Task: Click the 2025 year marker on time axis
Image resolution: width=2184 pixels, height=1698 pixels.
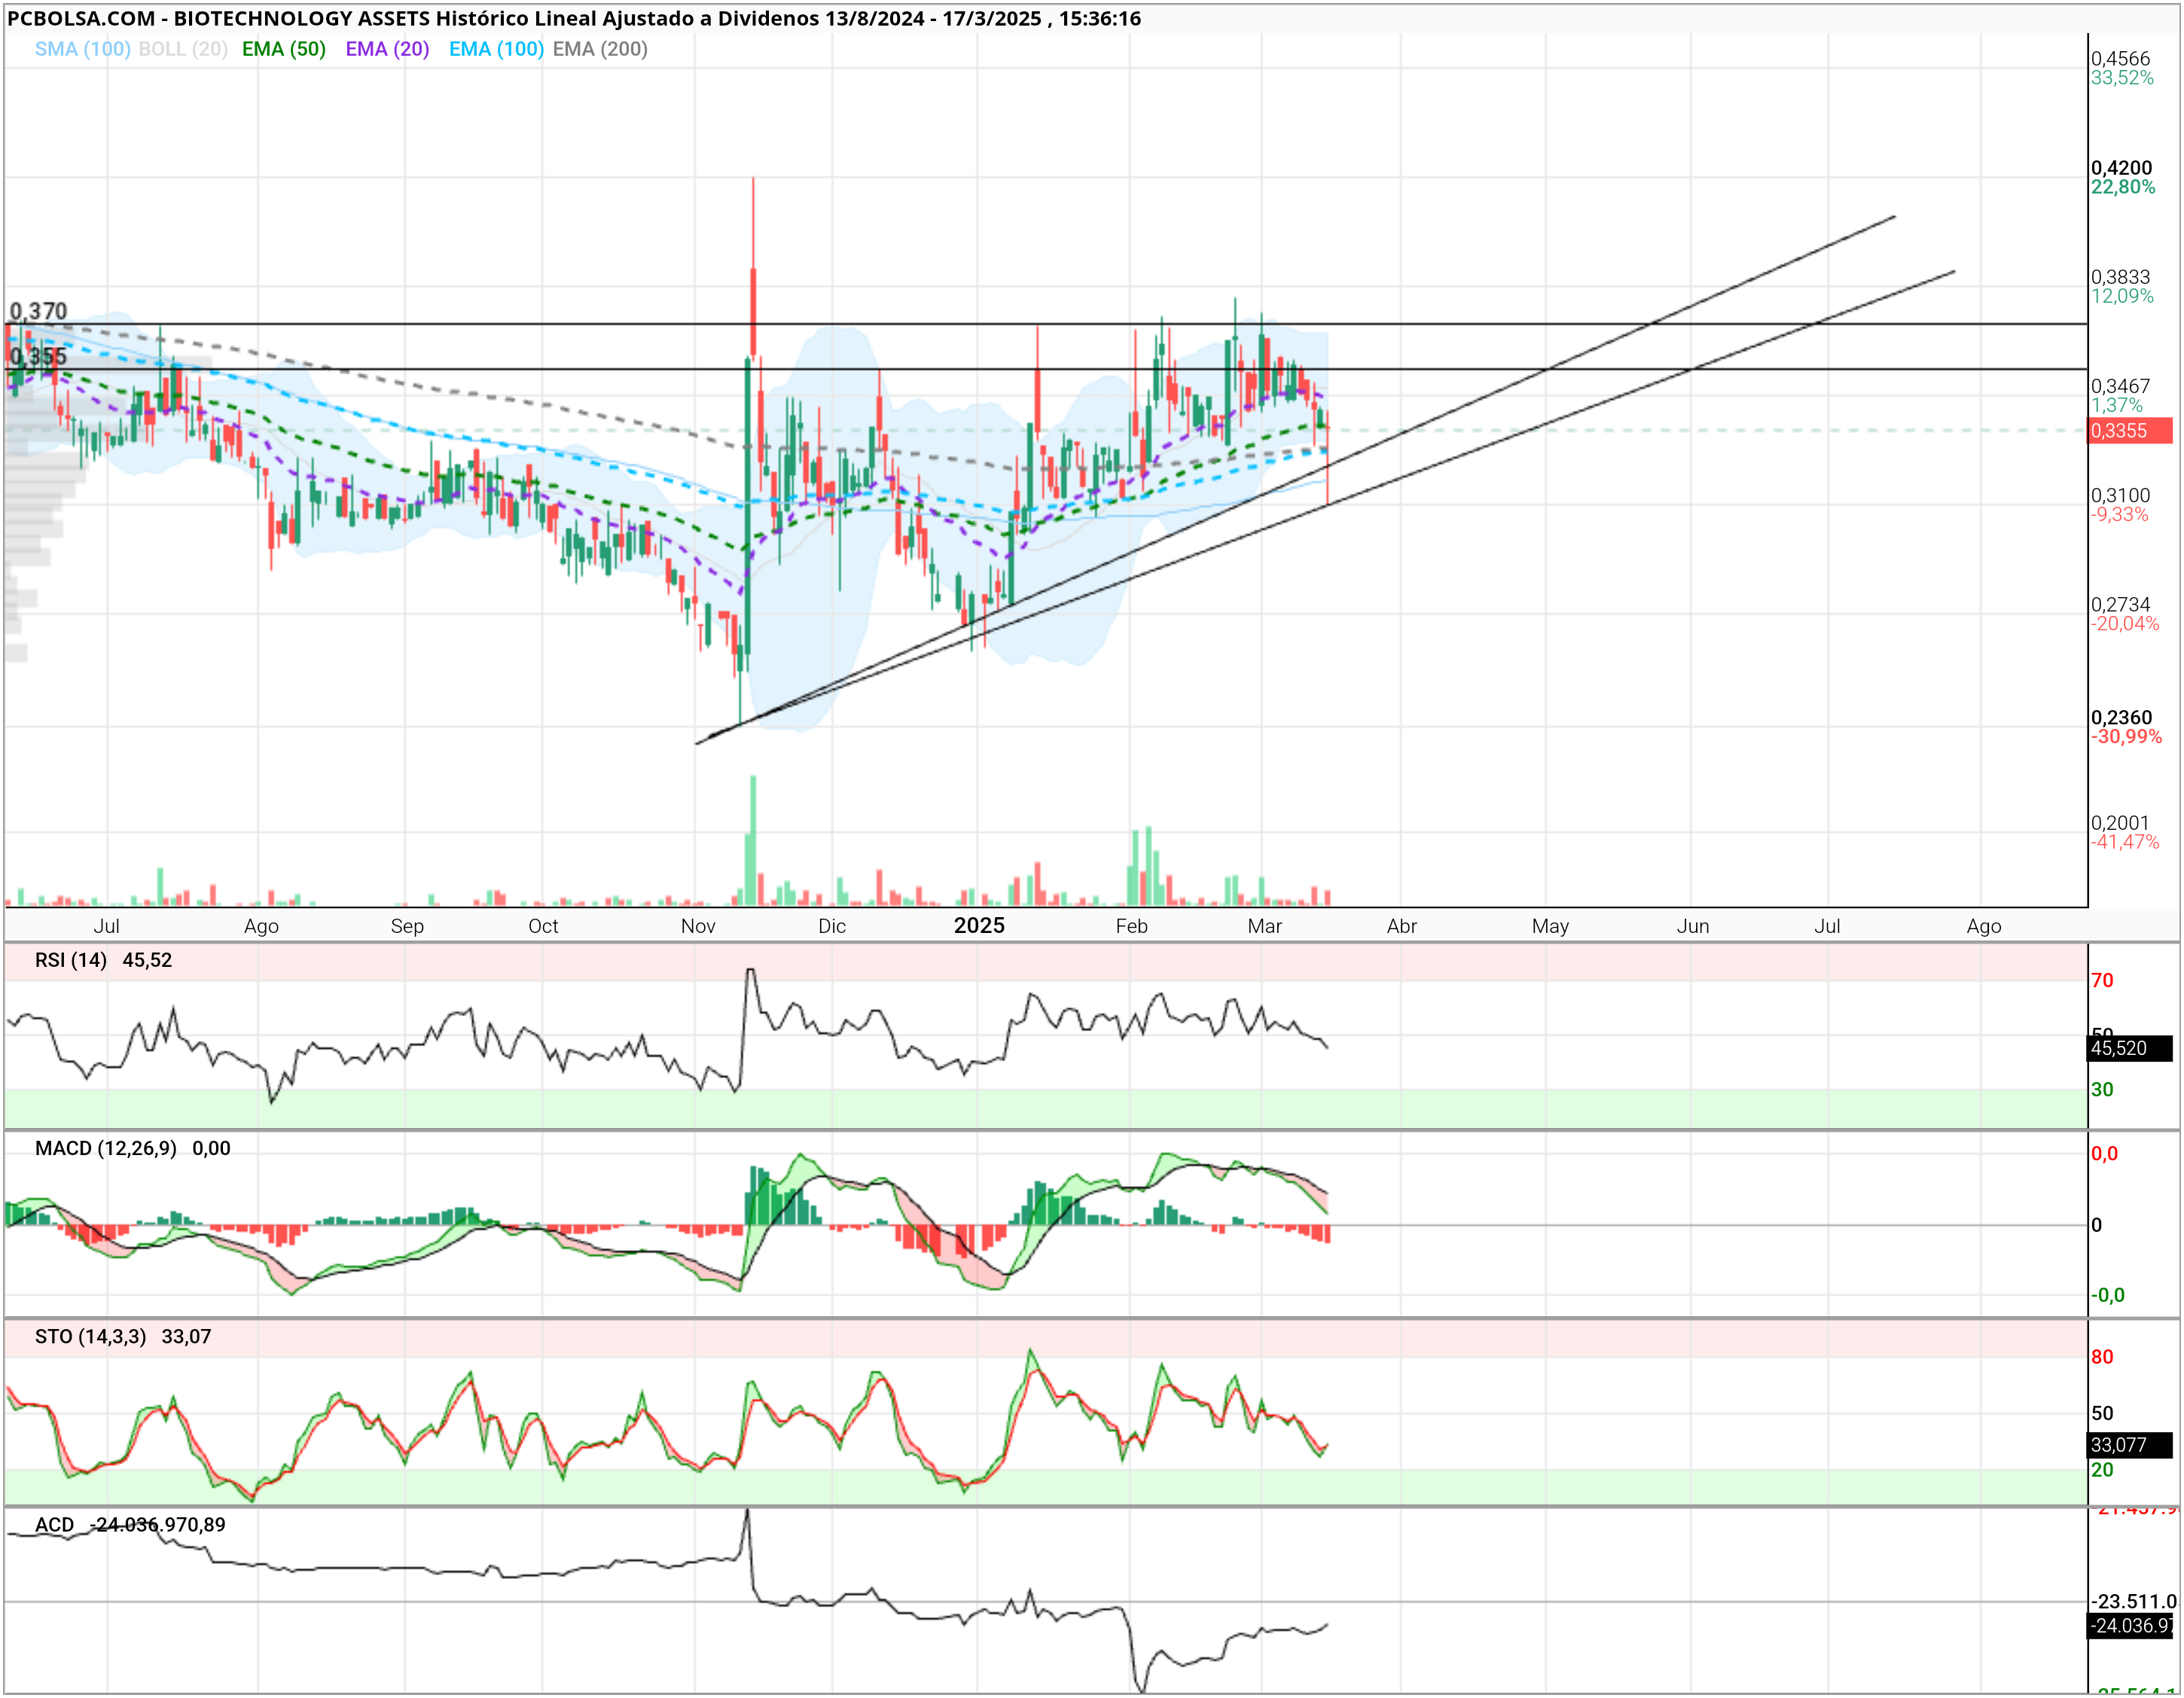Action: pos(979,925)
